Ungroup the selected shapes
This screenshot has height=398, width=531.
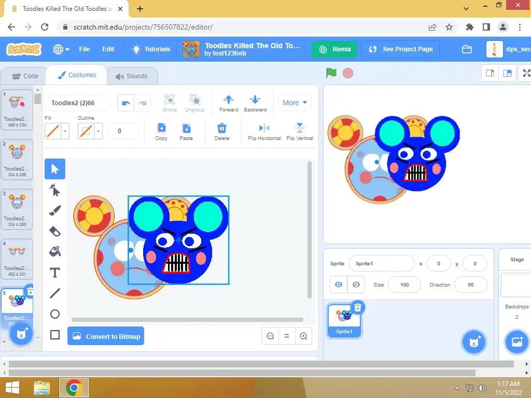pos(195,103)
